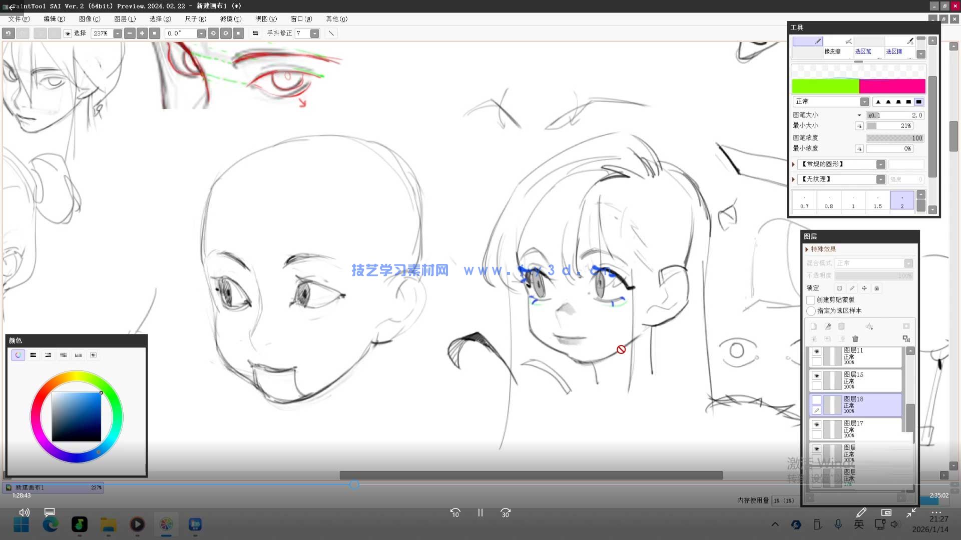This screenshot has width=961, height=540.
Task: Select brush size preset 1.5
Action: (877, 201)
